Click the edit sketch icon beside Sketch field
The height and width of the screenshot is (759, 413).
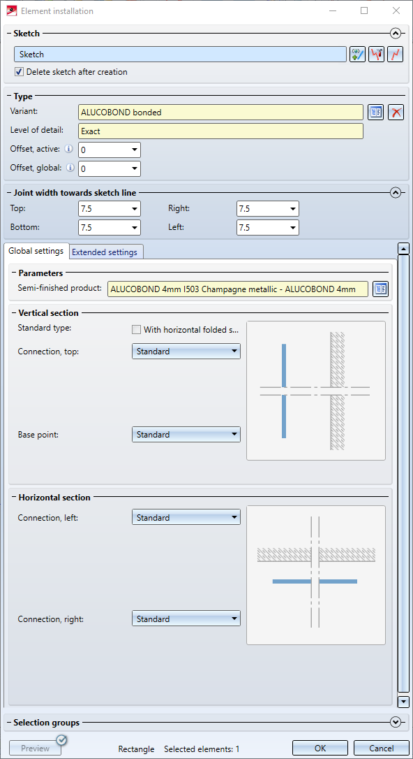click(376, 55)
